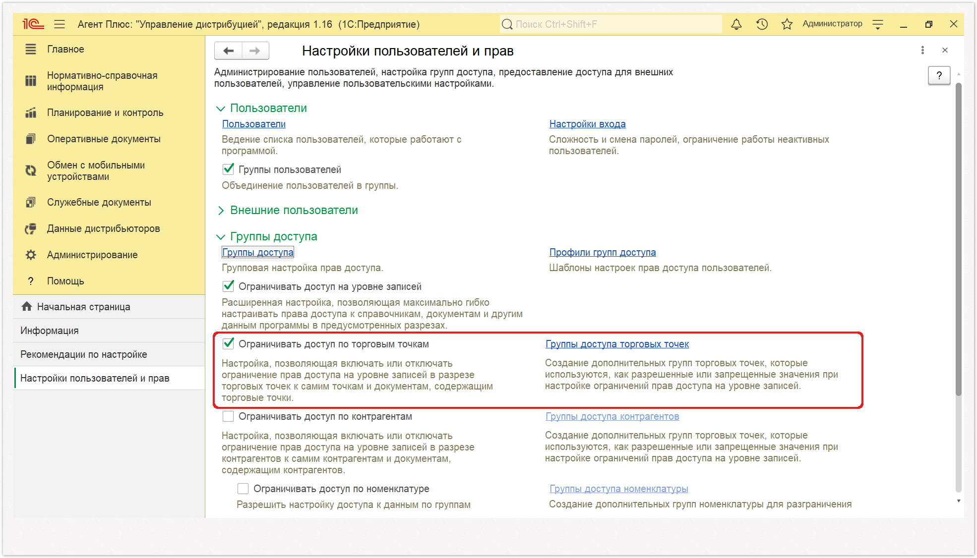Screen dimensions: 977x558
Task: Click Администрирование gear icon
Action: (x=31, y=255)
